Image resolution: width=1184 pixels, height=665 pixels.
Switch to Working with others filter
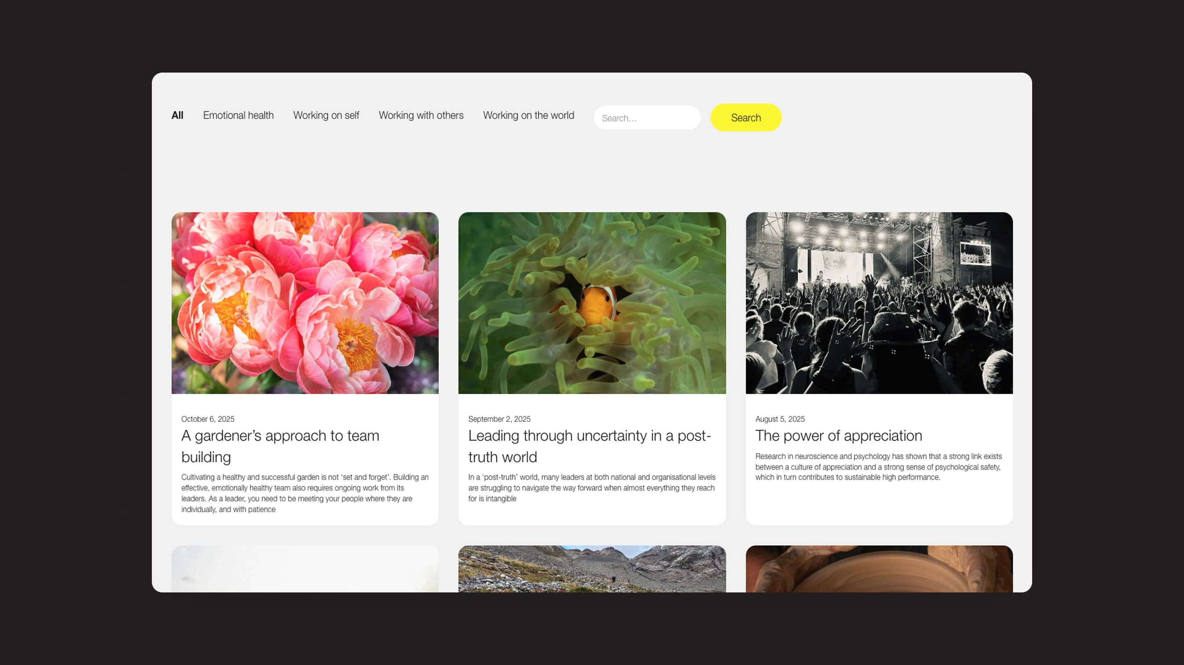click(x=420, y=115)
